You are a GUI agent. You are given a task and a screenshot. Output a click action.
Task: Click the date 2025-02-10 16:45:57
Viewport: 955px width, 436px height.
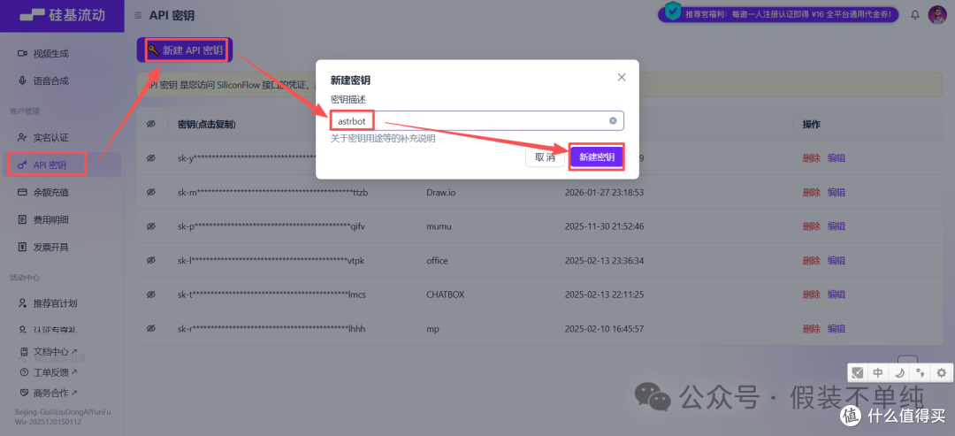click(x=604, y=329)
